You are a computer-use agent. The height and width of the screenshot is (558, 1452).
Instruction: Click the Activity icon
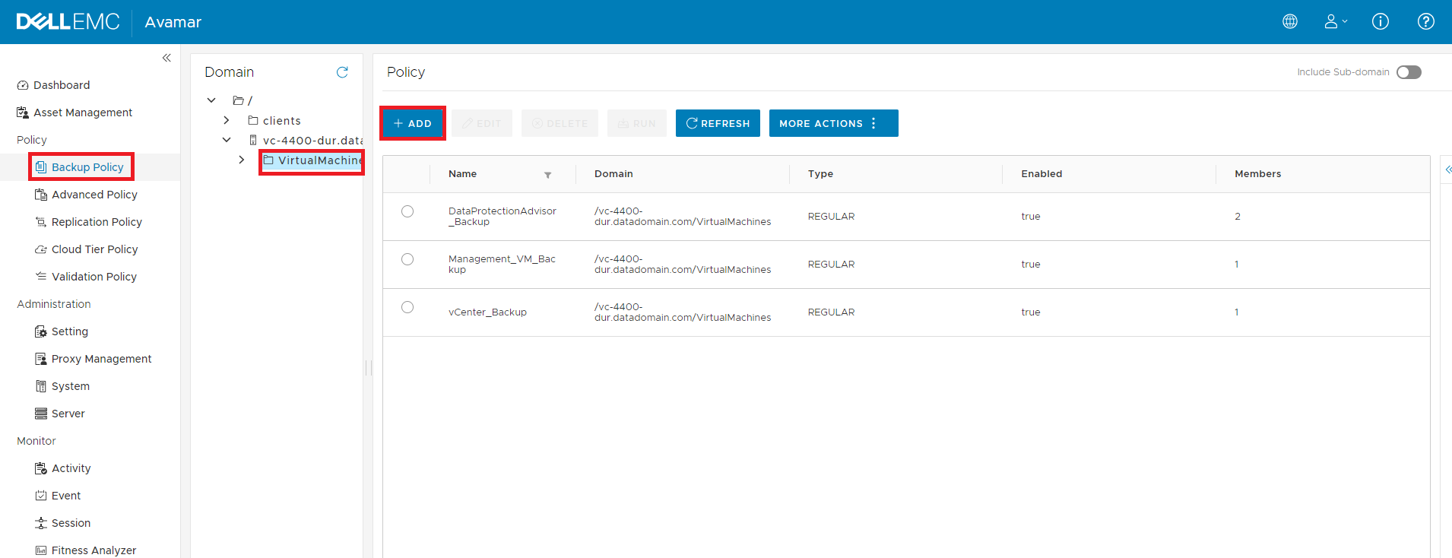(x=41, y=468)
